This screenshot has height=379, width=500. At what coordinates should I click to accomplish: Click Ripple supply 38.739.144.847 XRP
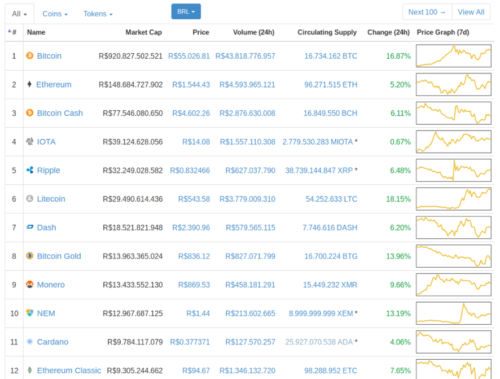pyautogui.click(x=319, y=171)
